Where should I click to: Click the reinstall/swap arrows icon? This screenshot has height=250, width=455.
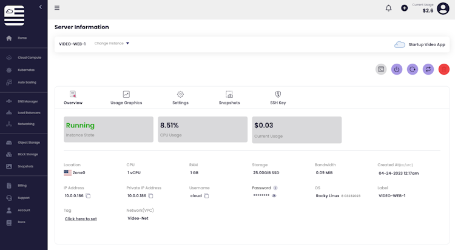point(428,69)
